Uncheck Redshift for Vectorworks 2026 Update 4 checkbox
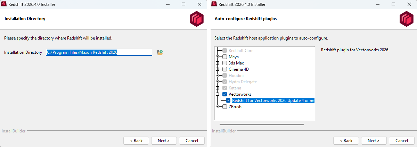The height and width of the screenshot is (147, 417). [228, 101]
